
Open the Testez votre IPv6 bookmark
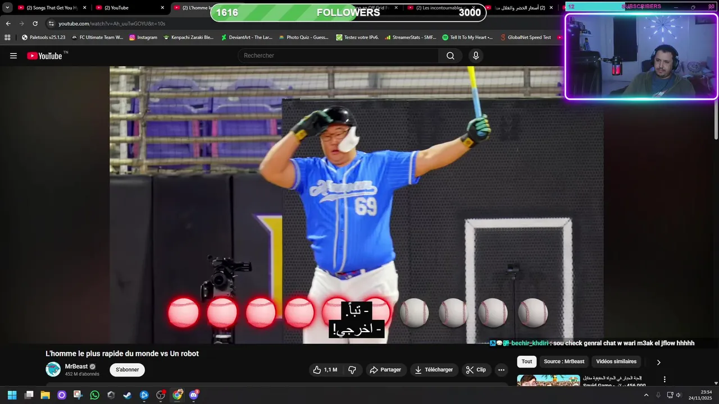357,38
